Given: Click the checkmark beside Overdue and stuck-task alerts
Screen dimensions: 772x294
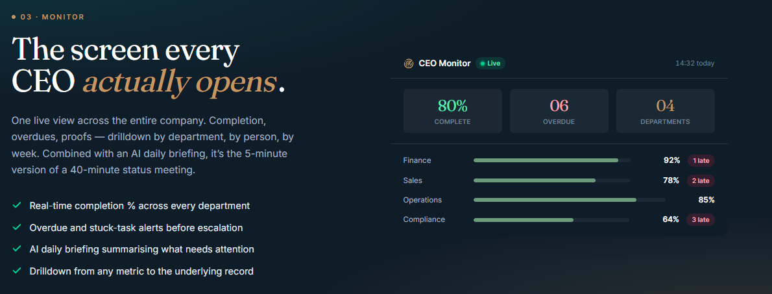Looking at the screenshot, I should (x=17, y=228).
